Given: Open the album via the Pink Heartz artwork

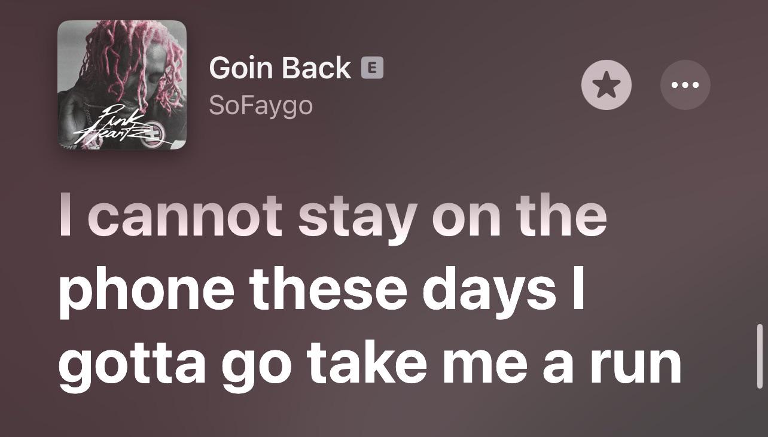Looking at the screenshot, I should click(122, 85).
